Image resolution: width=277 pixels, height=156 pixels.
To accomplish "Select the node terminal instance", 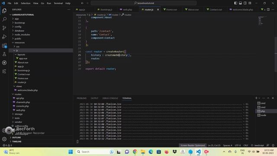I will point(266,115).
